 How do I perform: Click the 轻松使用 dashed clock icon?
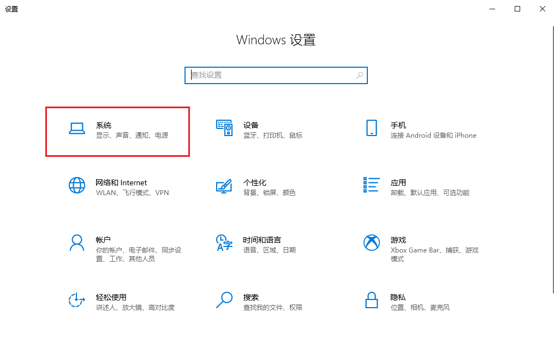pos(76,300)
